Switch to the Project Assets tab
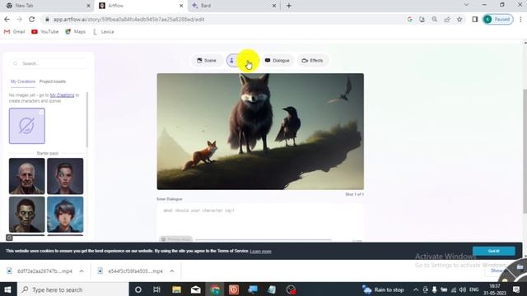The width and height of the screenshot is (527, 296). pyautogui.click(x=53, y=81)
